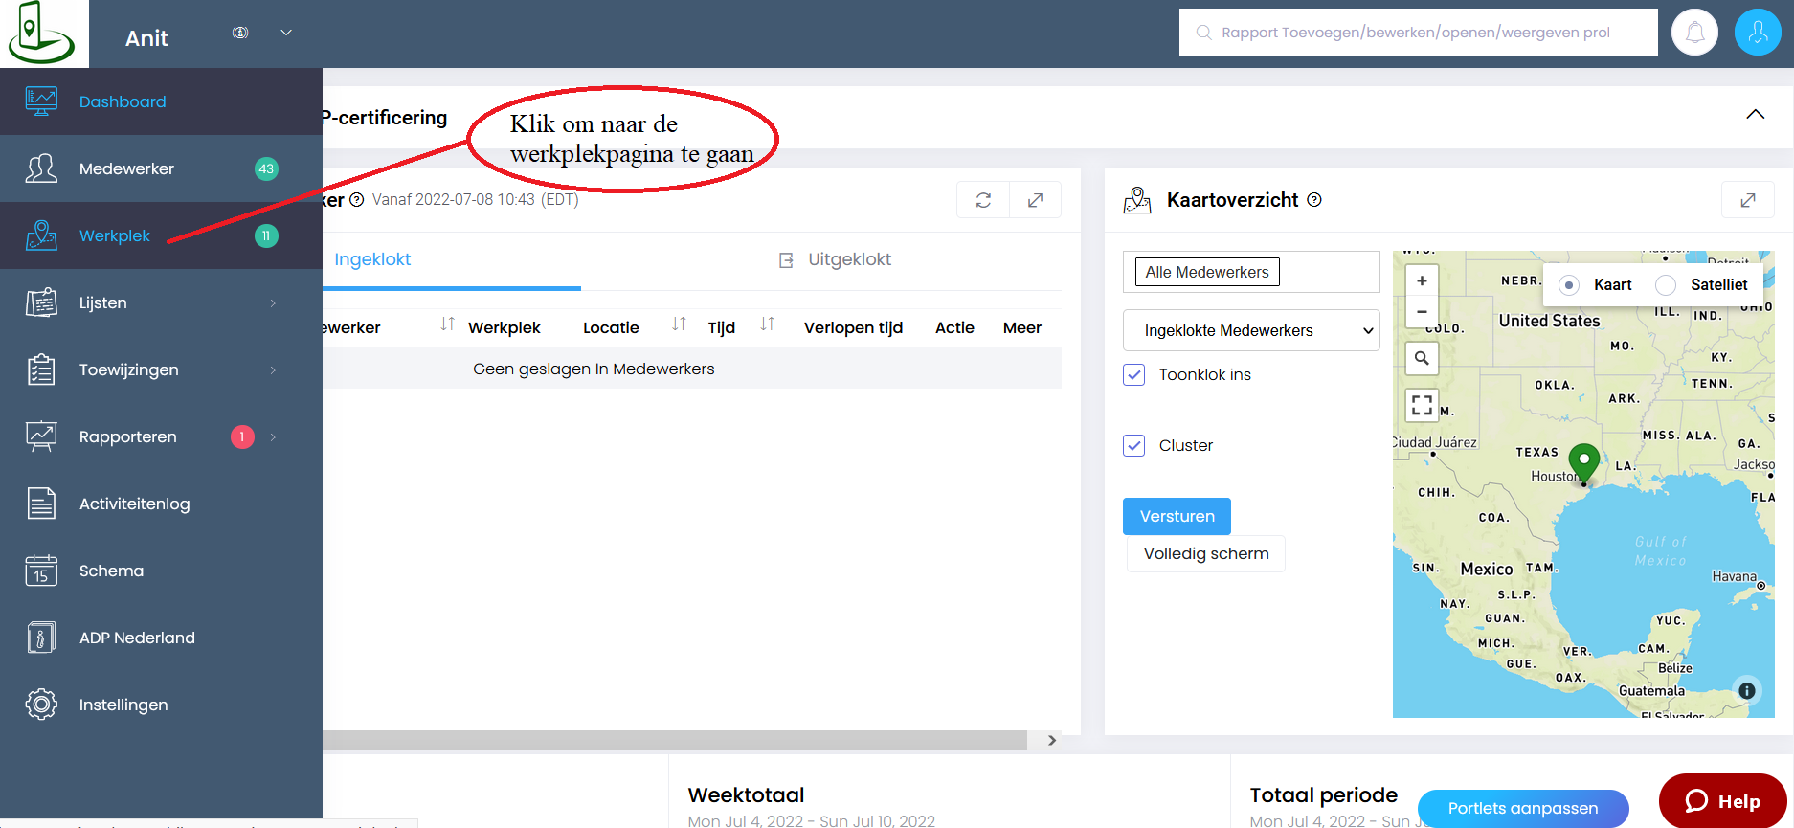
Task: Click the horizontal scrollbar under the table
Action: [x=674, y=740]
